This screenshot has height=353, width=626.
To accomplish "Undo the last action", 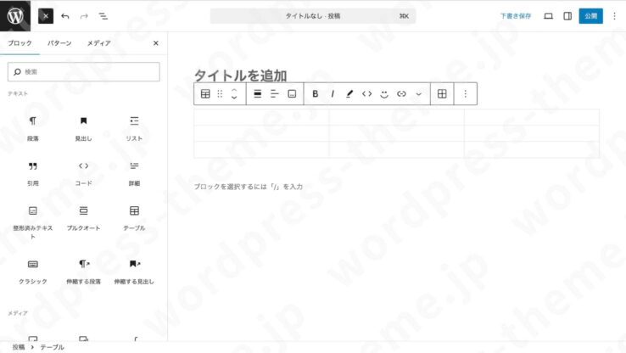I will click(65, 16).
